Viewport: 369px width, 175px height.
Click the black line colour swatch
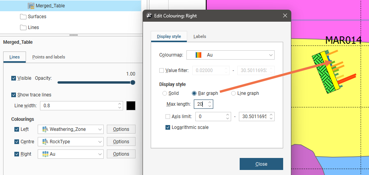coord(131,106)
